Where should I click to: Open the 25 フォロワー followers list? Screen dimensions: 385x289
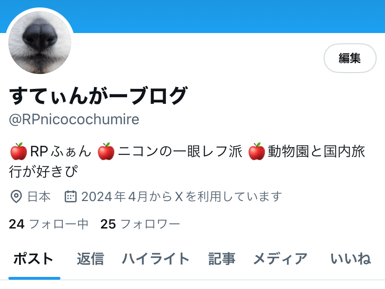click(x=140, y=224)
